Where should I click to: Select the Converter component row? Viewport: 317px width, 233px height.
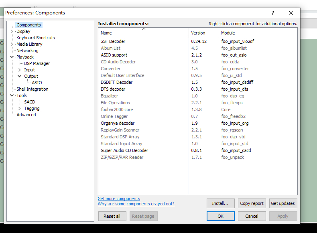198,69
